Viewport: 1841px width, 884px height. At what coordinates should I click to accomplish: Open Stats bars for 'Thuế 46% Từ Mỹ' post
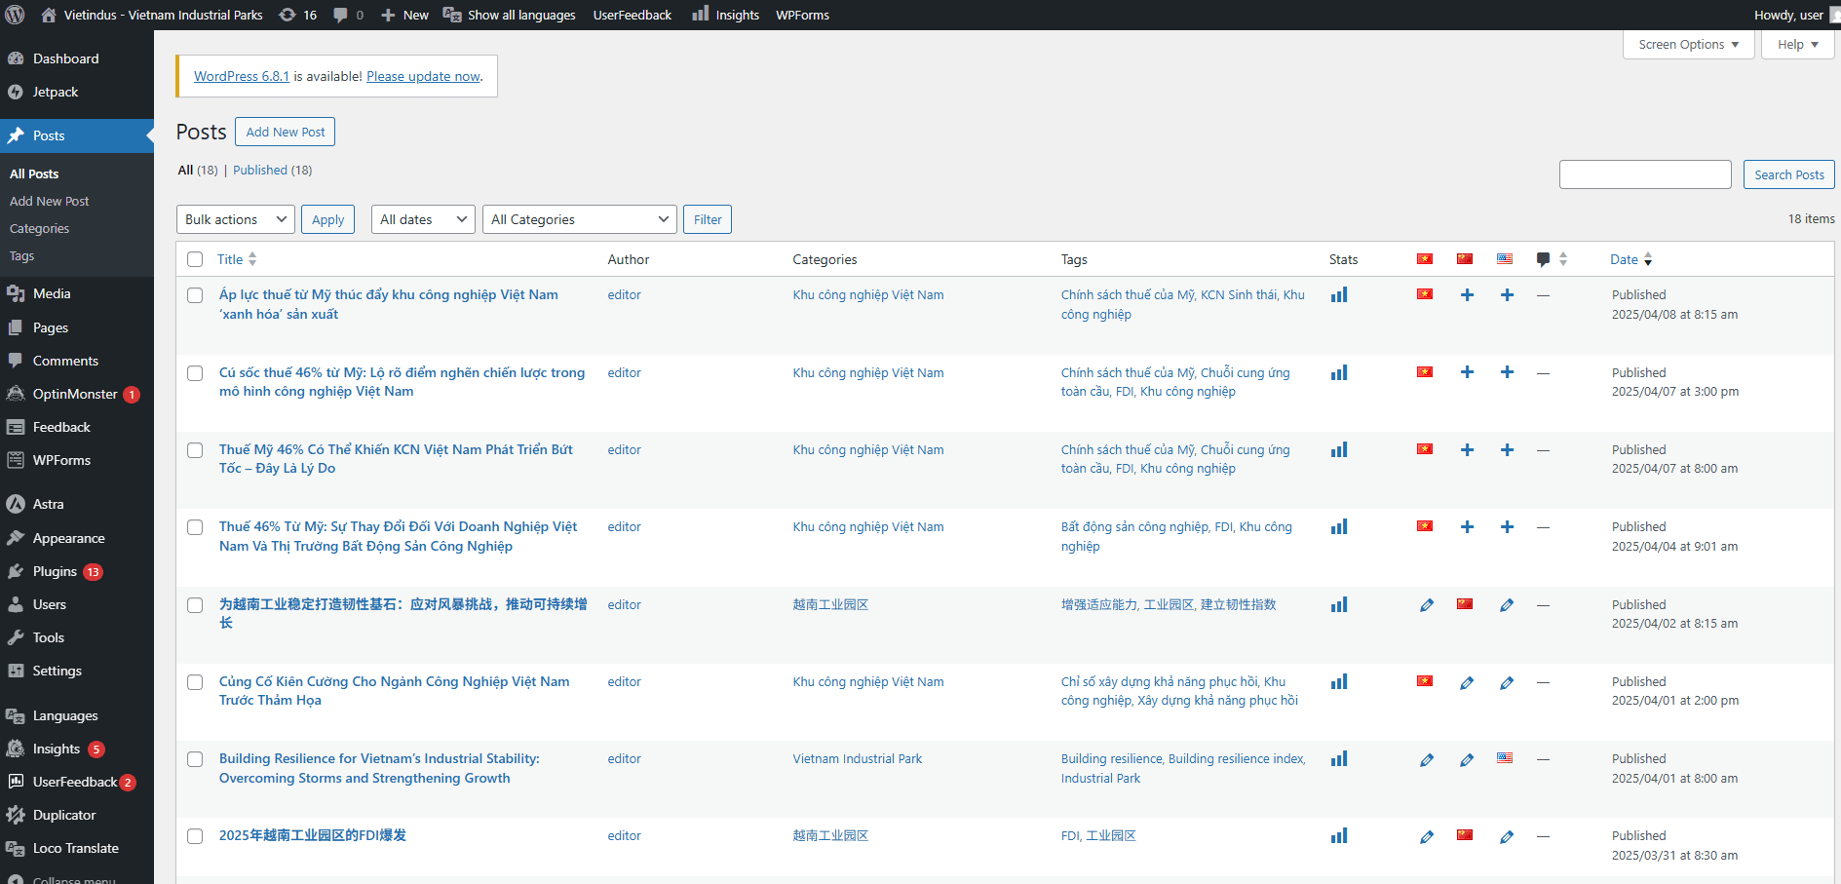point(1339,526)
